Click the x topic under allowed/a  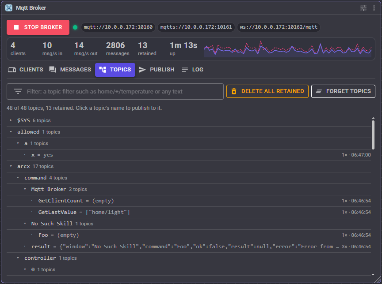coord(33,155)
